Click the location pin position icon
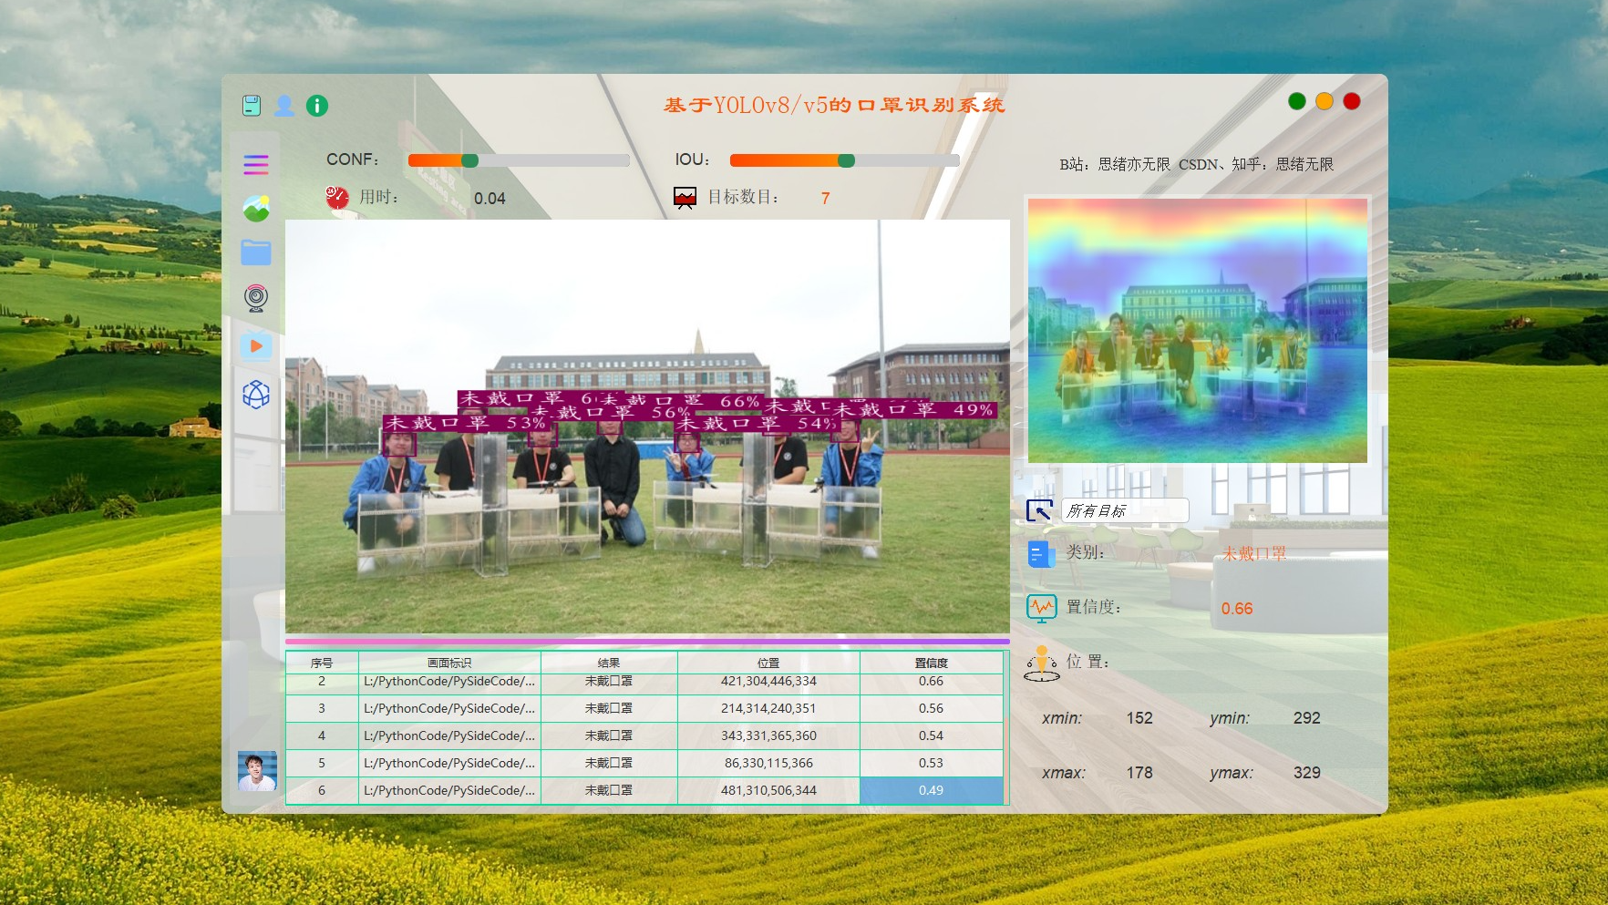Screen dimensions: 1608x905 tap(1042, 663)
